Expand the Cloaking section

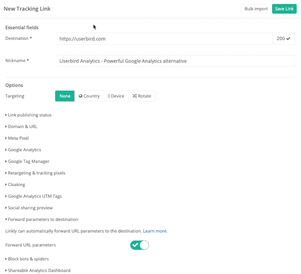[16, 185]
